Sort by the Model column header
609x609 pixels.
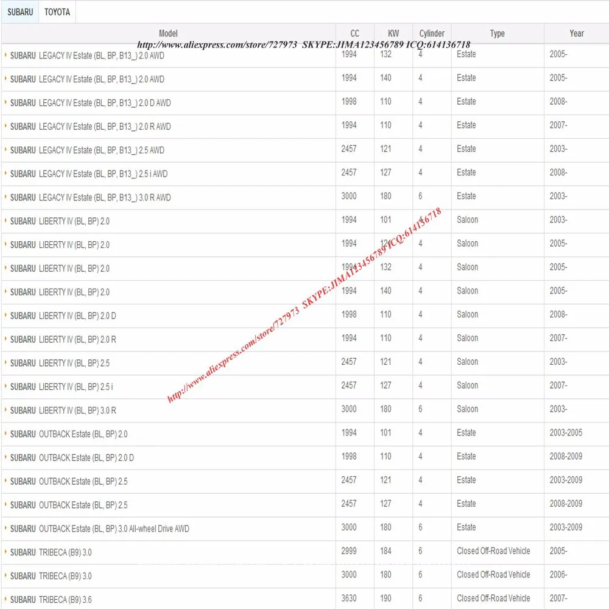coord(168,33)
